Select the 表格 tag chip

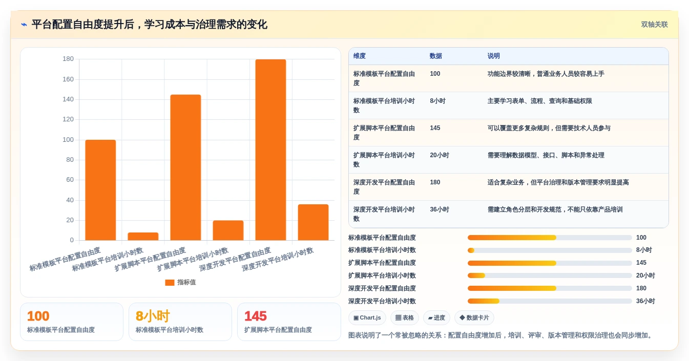[x=405, y=317]
